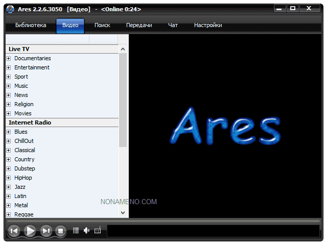Switch to the Библиотека tab

pyautogui.click(x=31, y=26)
